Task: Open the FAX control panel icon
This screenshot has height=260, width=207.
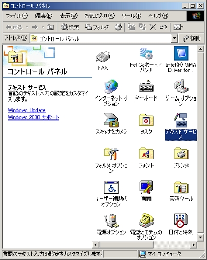Action: pos(103,57)
